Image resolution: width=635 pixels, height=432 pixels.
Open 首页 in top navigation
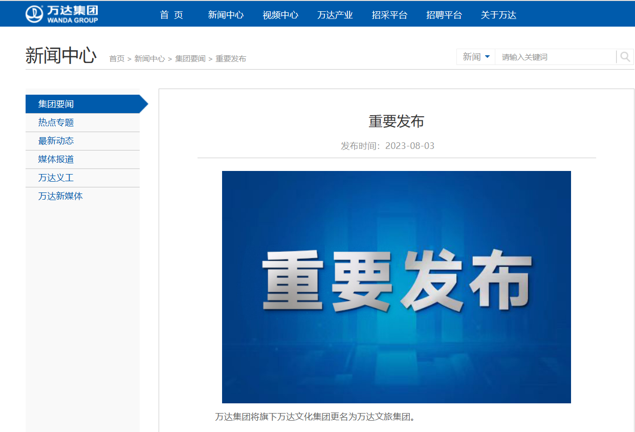(x=171, y=15)
